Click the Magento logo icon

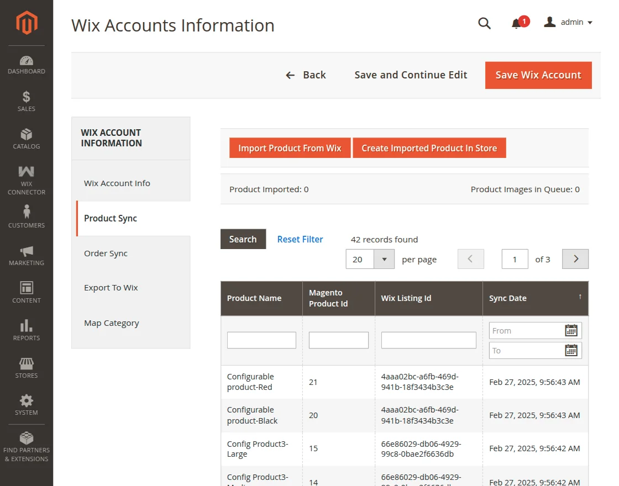pyautogui.click(x=27, y=23)
